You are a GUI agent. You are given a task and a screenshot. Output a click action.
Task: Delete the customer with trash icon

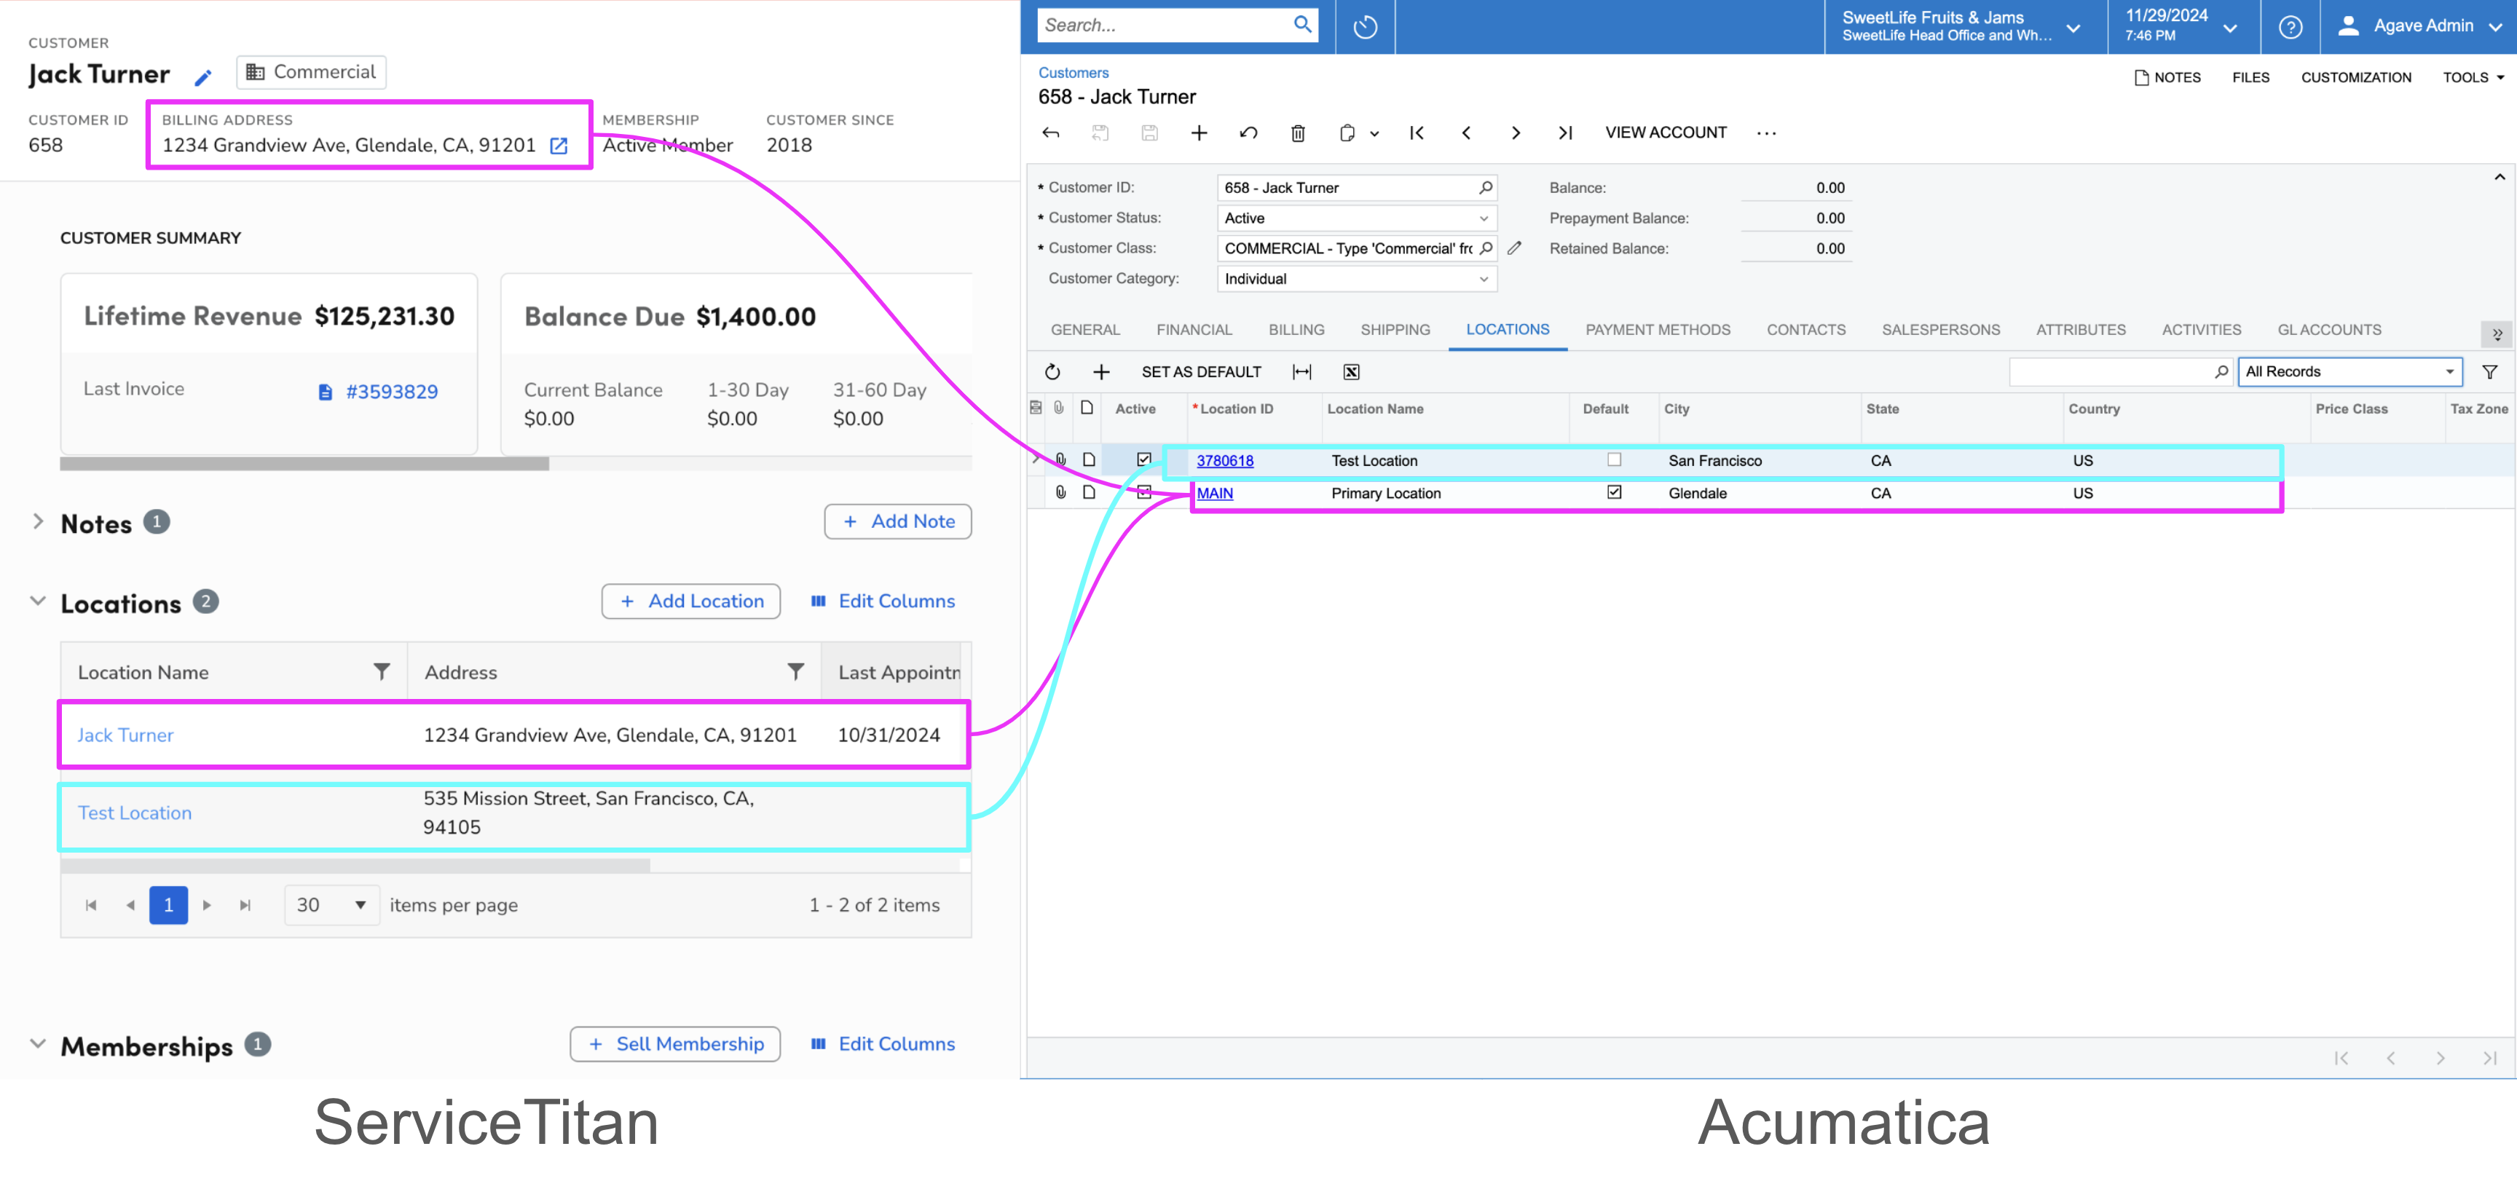(1298, 133)
